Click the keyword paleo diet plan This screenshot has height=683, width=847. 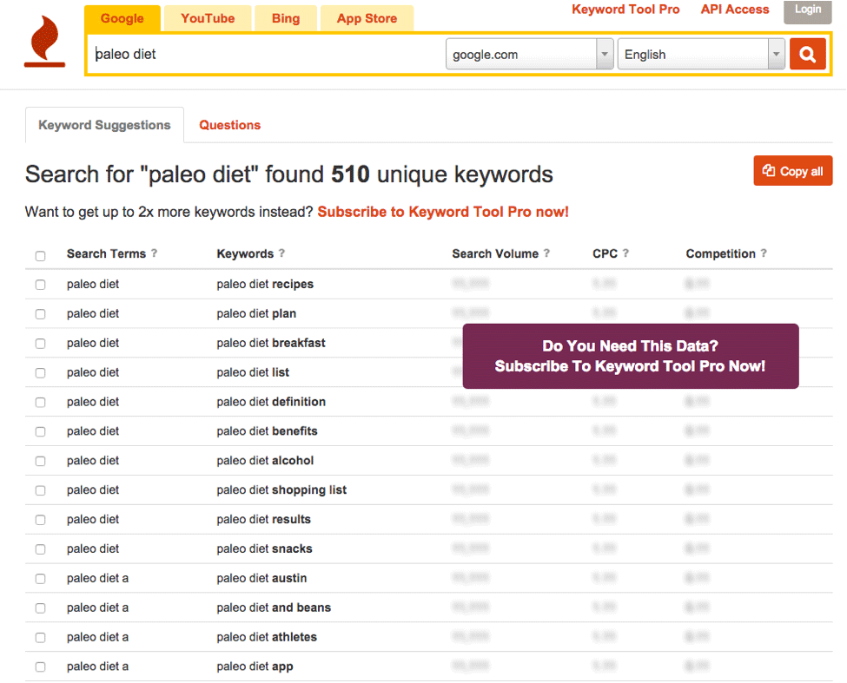pyautogui.click(x=256, y=313)
